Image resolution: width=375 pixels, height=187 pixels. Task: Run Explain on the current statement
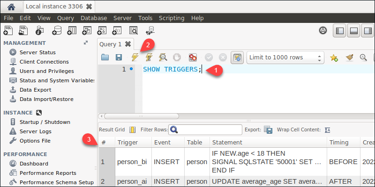click(163, 57)
